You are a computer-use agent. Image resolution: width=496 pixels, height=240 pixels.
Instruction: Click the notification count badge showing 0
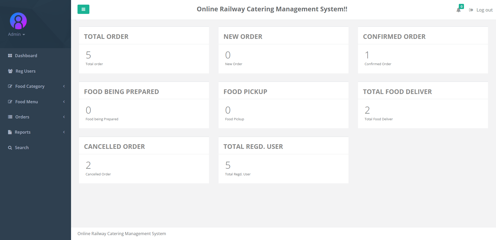click(x=461, y=6)
